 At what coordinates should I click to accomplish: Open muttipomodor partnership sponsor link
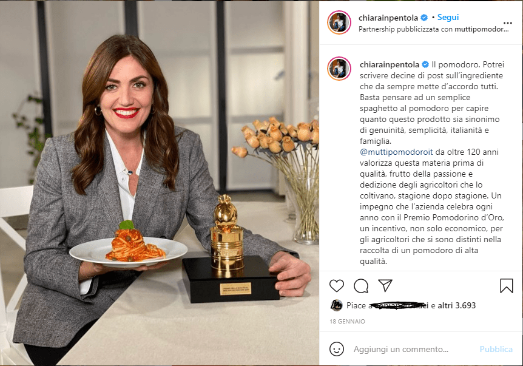tap(482, 29)
